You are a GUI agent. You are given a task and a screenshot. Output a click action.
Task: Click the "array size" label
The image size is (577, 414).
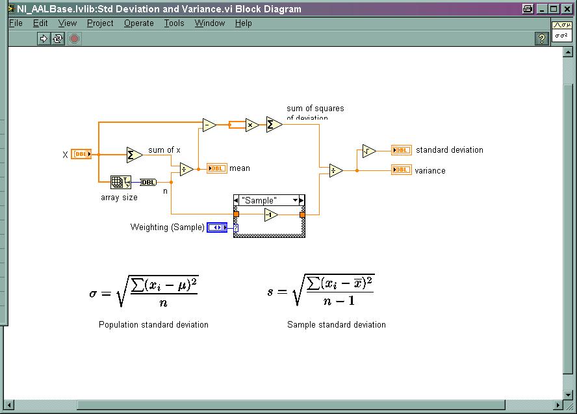pyautogui.click(x=119, y=198)
